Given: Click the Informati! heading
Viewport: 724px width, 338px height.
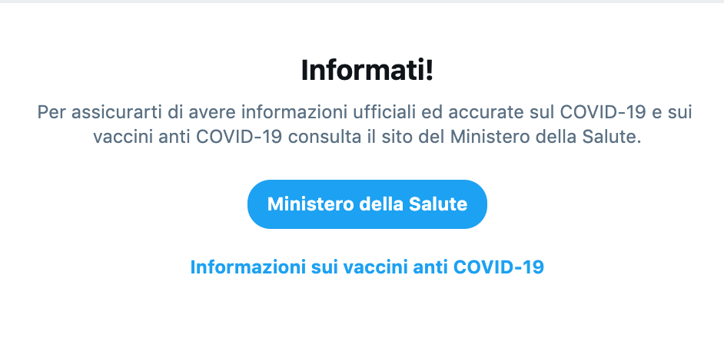Looking at the screenshot, I should coord(367,70).
